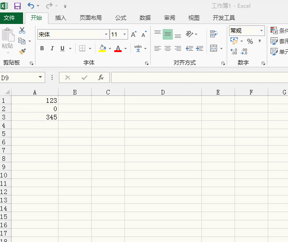Click the Save icon in quick access toolbar
The width and height of the screenshot is (288, 242).
pos(18,6)
